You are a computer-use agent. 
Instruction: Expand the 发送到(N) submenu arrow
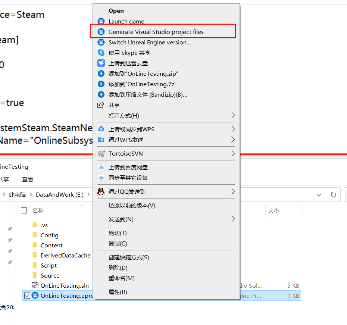[x=233, y=219]
